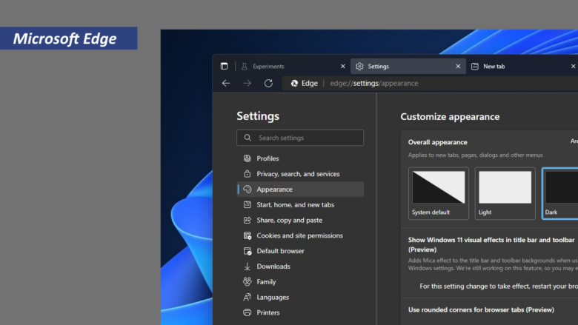
Task: Click the Customize appearance heading
Action: (x=450, y=117)
